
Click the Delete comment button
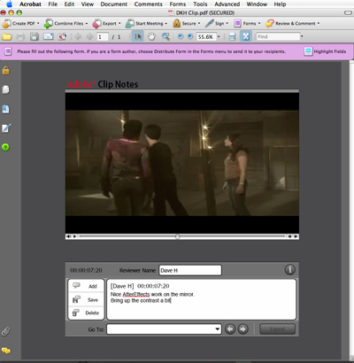tap(86, 313)
